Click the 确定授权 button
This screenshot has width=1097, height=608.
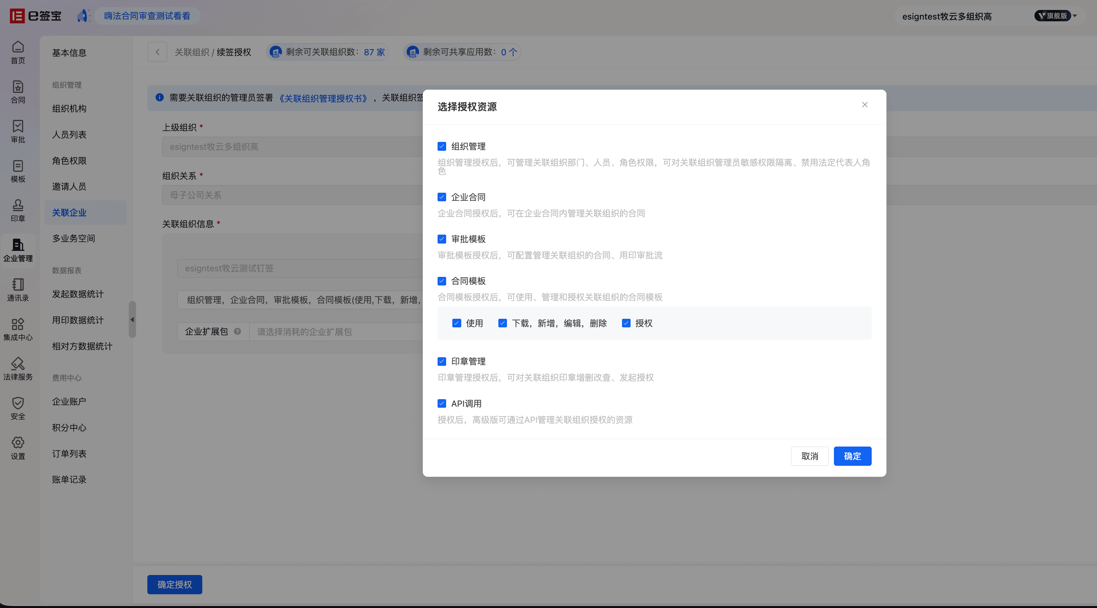pos(174,585)
